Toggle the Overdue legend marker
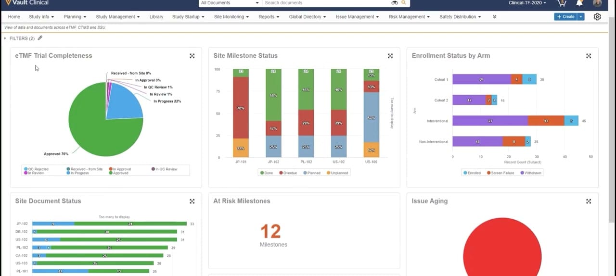The image size is (616, 276). point(281,173)
